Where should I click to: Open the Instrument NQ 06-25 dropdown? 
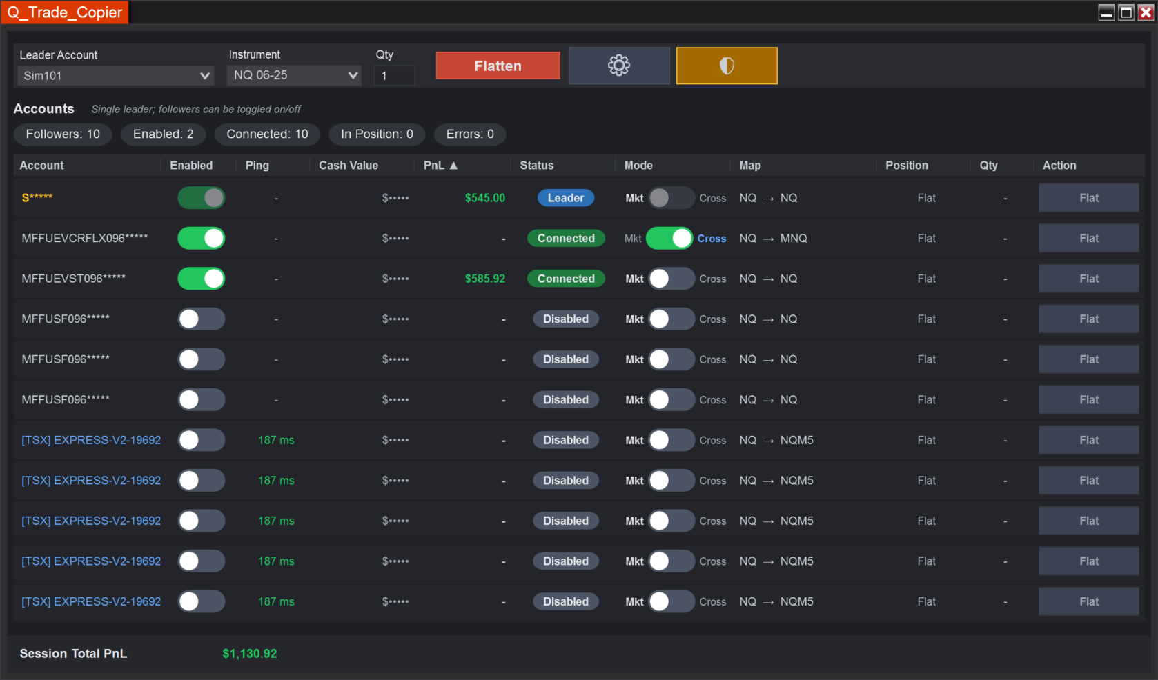(x=295, y=75)
